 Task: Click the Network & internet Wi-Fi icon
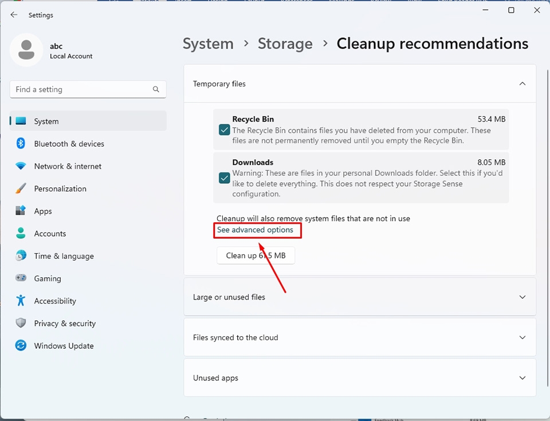tap(21, 166)
